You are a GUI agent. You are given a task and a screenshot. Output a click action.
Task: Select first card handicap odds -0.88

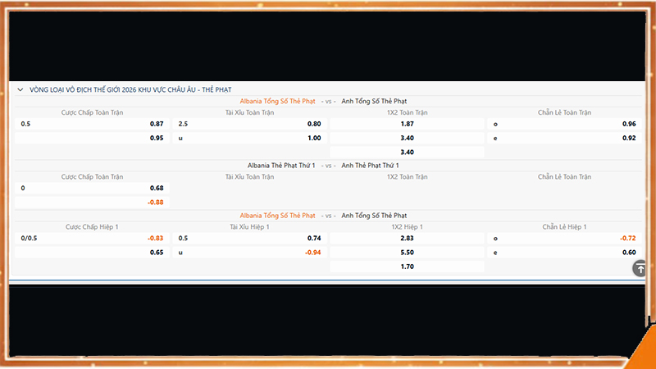[156, 202]
